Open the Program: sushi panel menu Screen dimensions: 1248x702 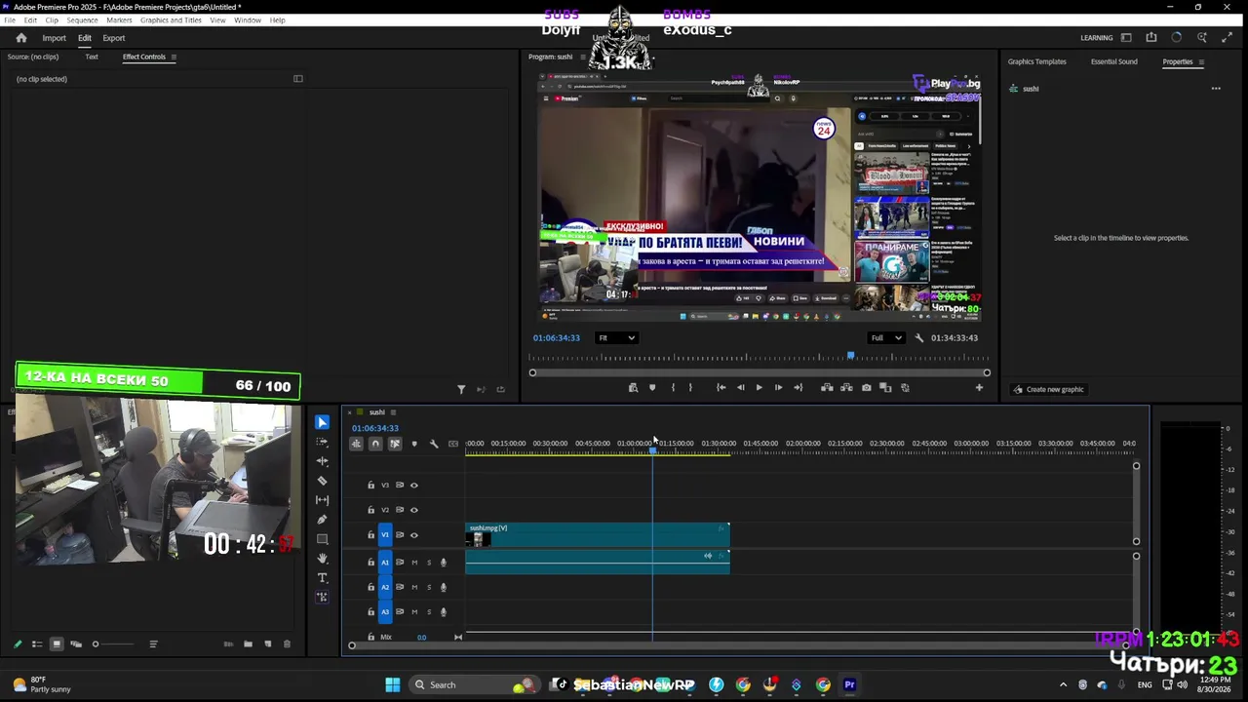coord(582,57)
